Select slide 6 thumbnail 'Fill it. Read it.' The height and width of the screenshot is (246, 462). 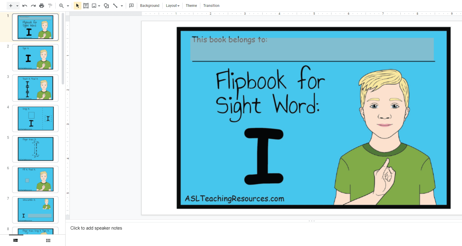(x=35, y=179)
